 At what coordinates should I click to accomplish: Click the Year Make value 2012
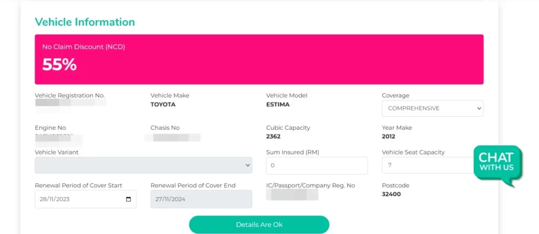pos(388,136)
